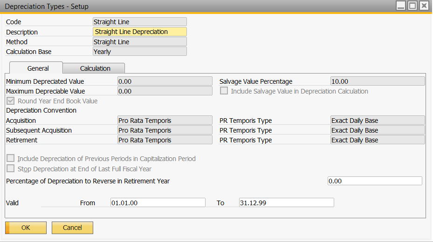
Task: Focus the Salvage Value Percentage field
Action: tap(378, 81)
